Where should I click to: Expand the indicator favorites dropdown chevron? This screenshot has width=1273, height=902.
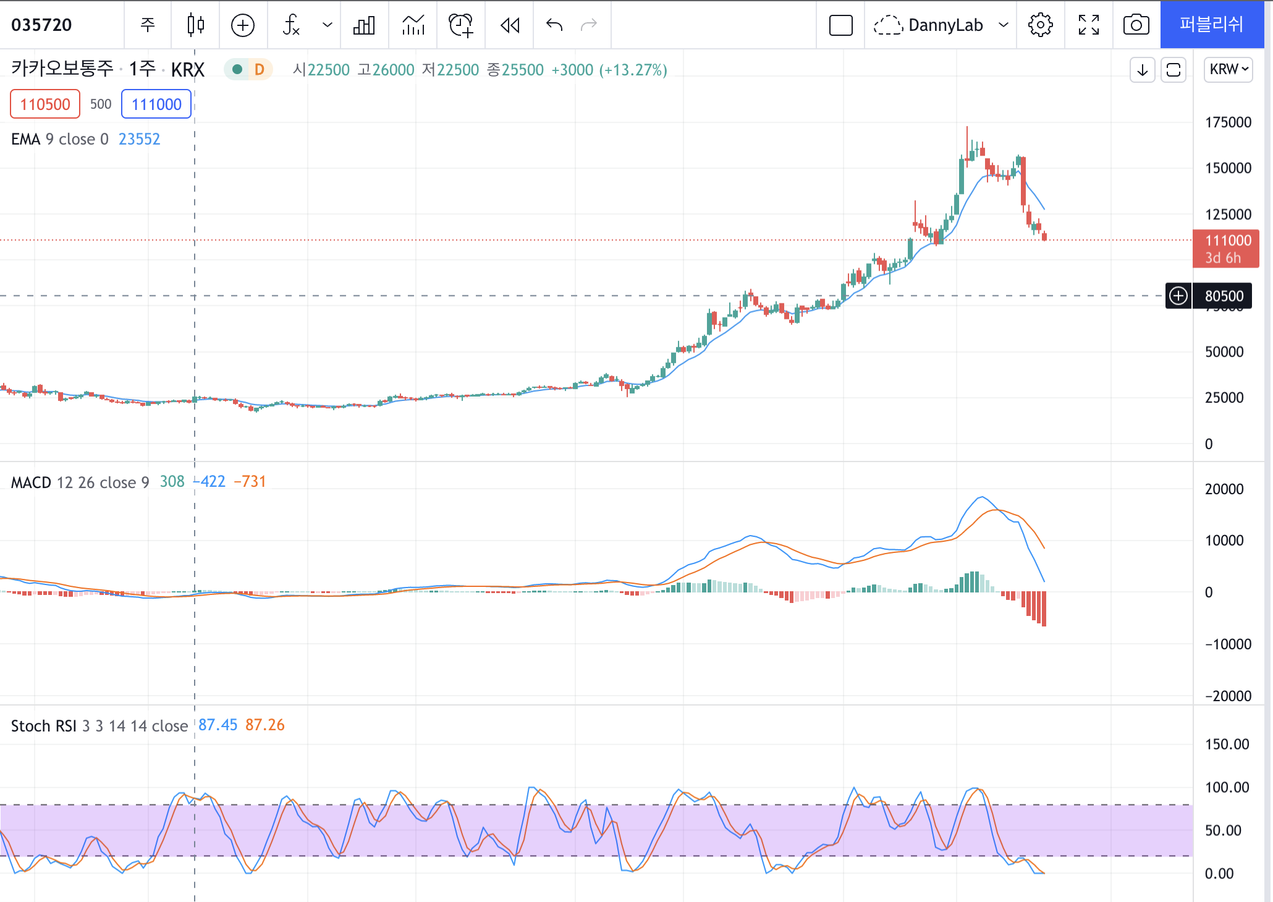point(328,25)
